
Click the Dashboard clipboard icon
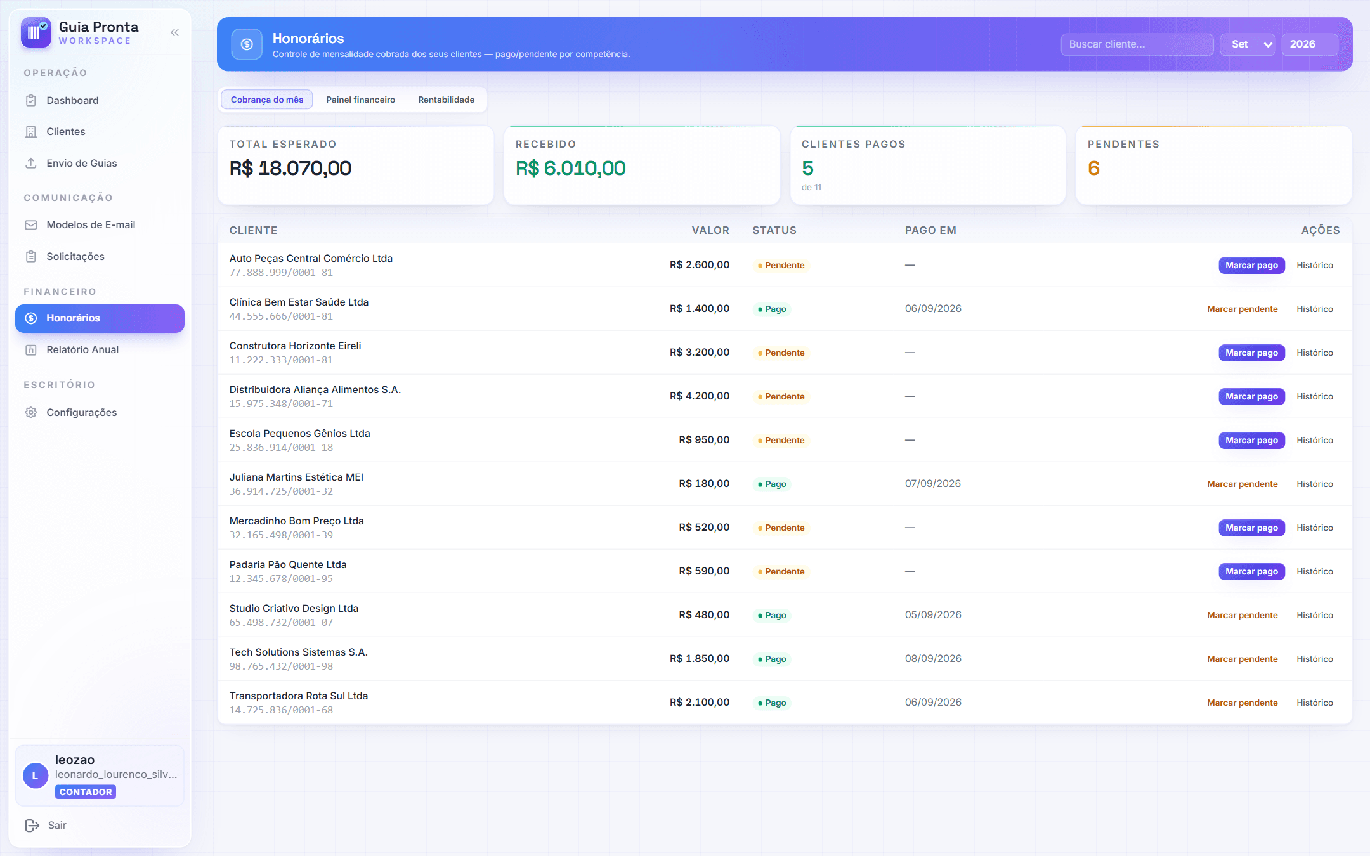(30, 100)
